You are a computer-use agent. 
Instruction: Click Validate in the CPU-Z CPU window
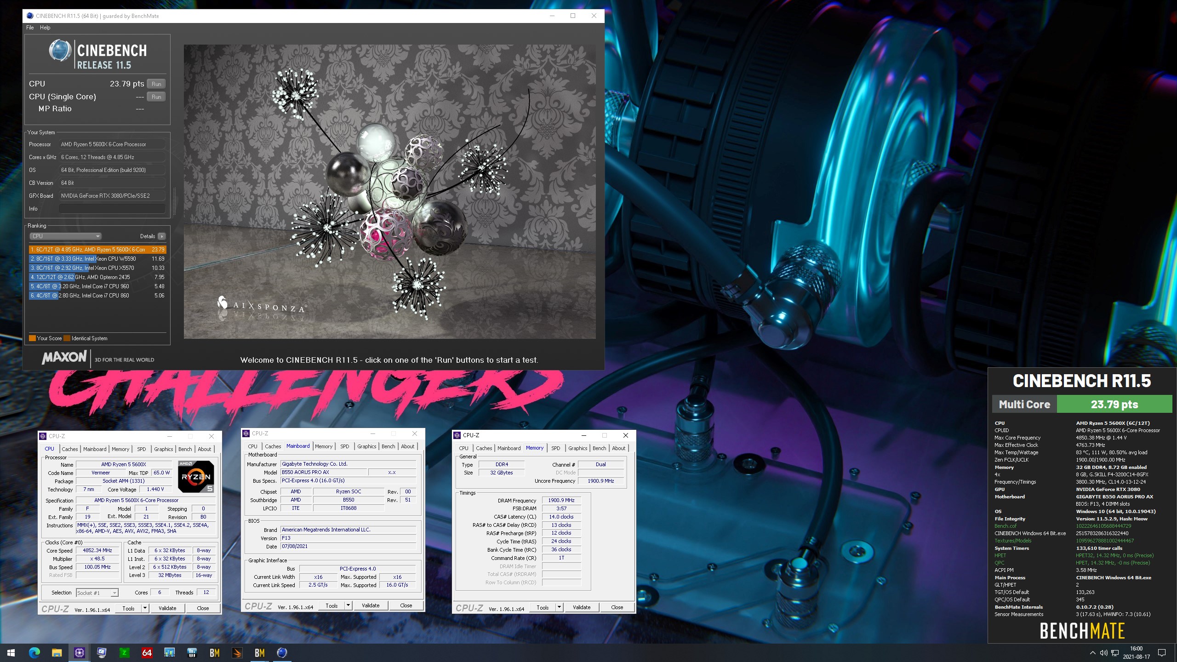tap(167, 608)
